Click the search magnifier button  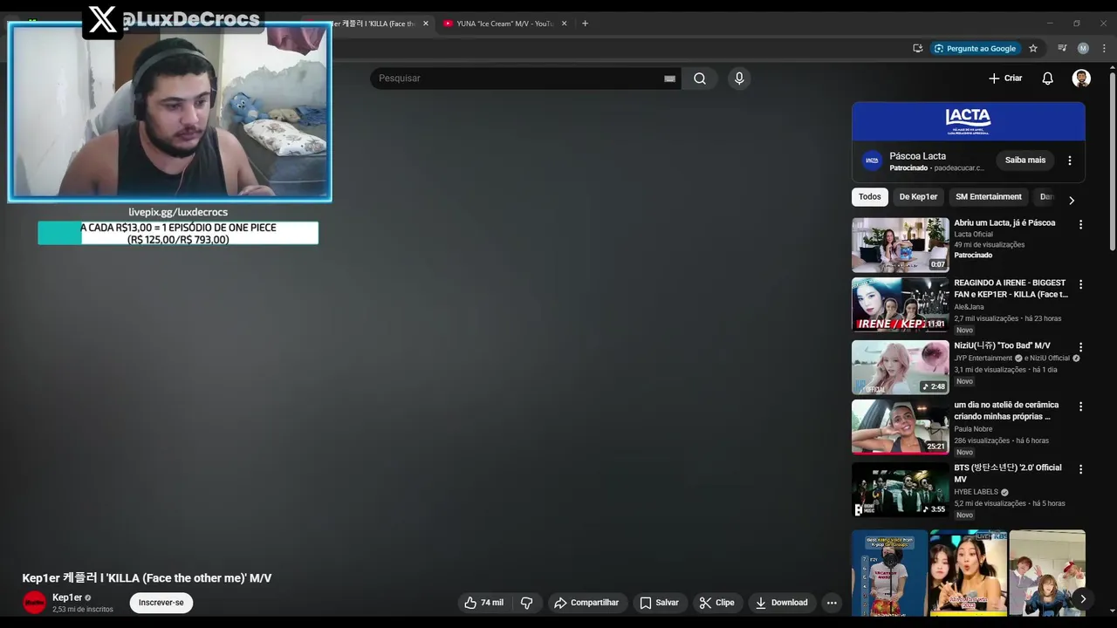coord(700,78)
